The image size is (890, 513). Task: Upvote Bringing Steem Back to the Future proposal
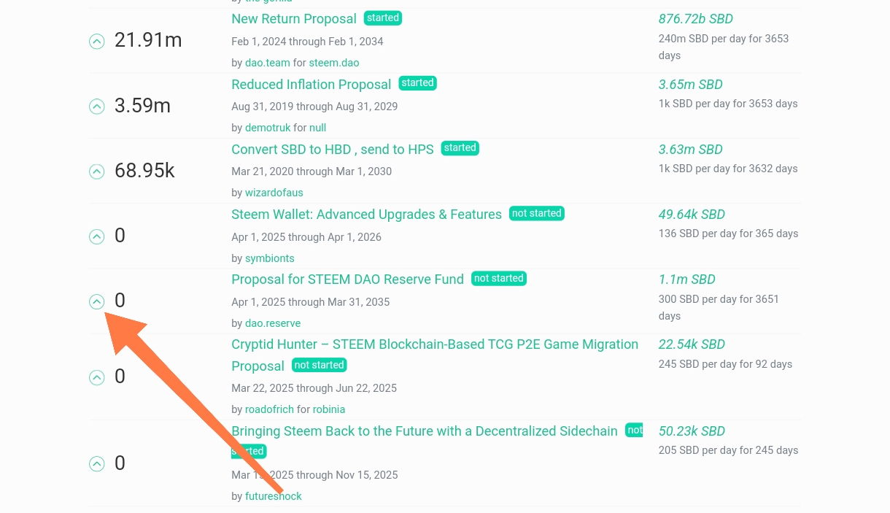(97, 464)
